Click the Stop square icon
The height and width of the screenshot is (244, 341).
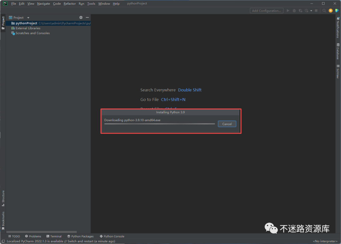click(x=316, y=11)
